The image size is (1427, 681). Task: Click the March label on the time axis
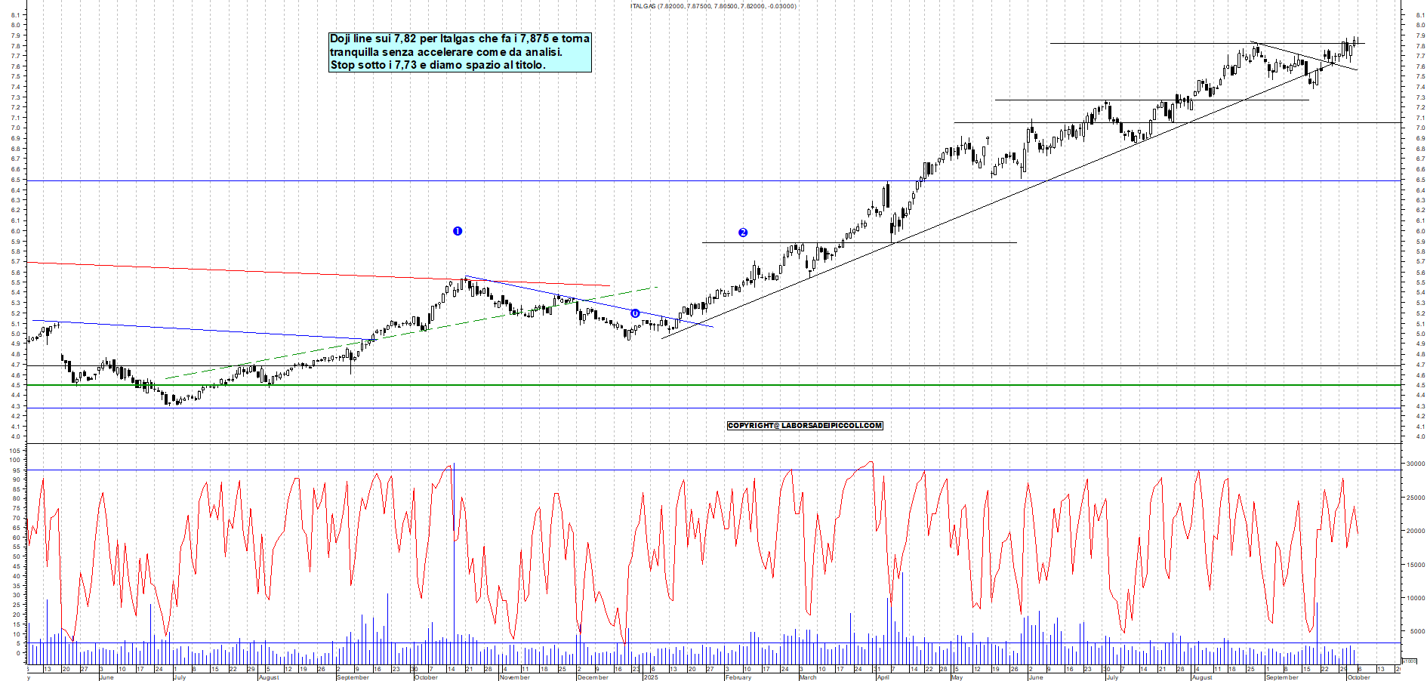tap(807, 677)
